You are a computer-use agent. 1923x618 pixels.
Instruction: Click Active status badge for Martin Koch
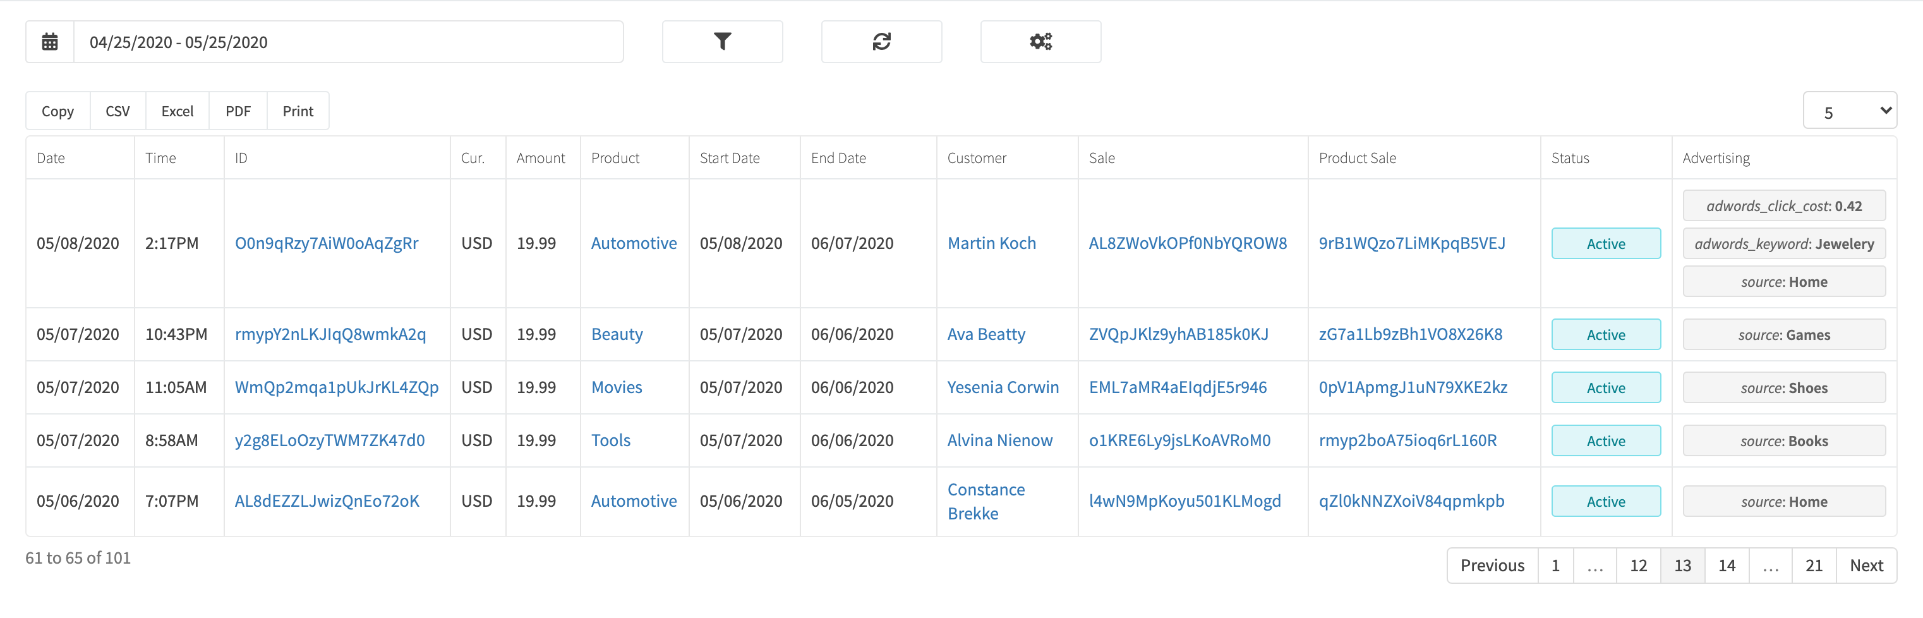coord(1606,243)
